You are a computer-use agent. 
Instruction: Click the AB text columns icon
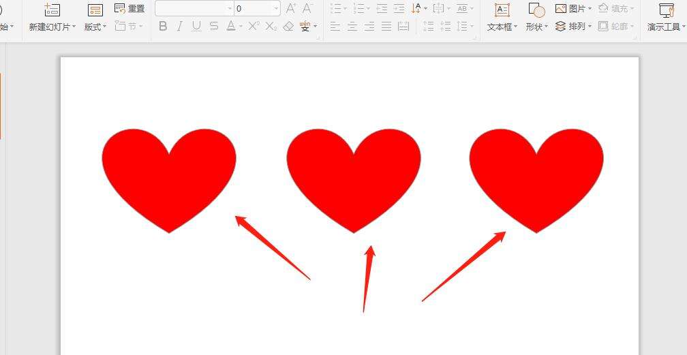click(462, 8)
